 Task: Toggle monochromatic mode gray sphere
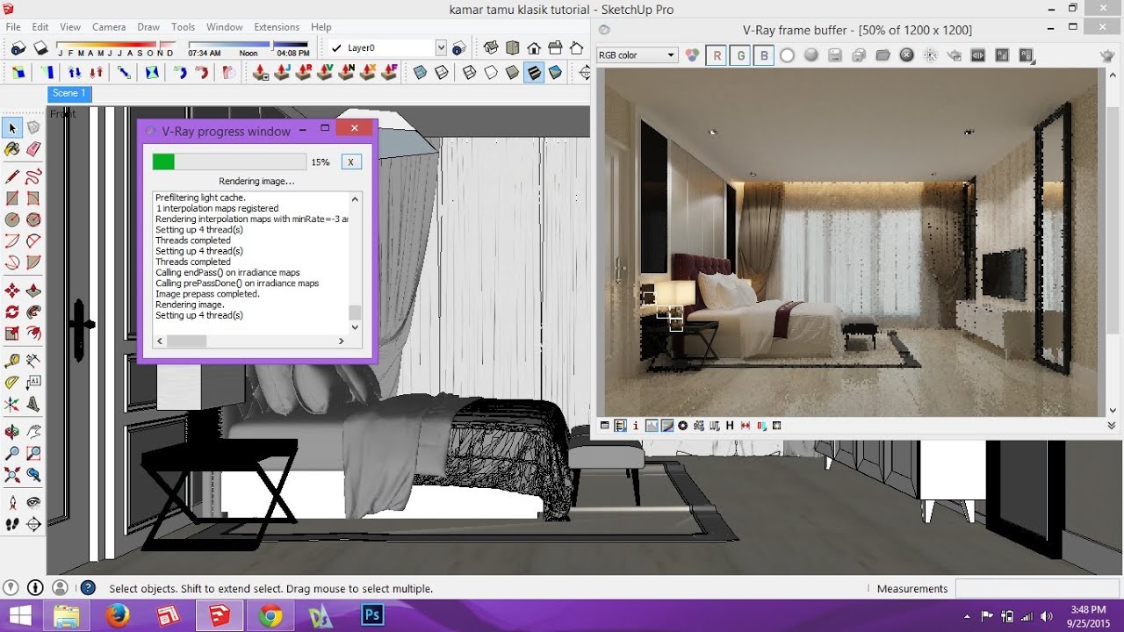(811, 55)
